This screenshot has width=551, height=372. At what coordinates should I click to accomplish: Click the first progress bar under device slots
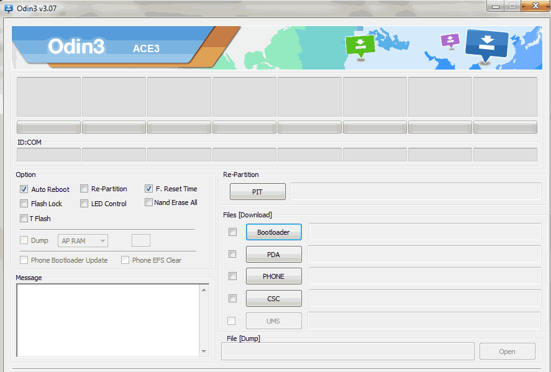click(x=49, y=127)
